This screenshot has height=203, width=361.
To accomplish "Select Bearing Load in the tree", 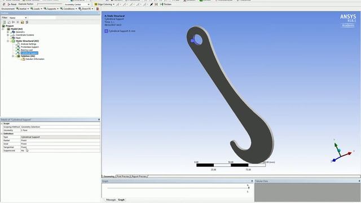I will 27,50.
